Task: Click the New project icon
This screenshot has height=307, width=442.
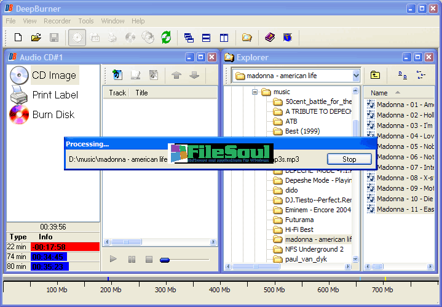Action: 18,38
